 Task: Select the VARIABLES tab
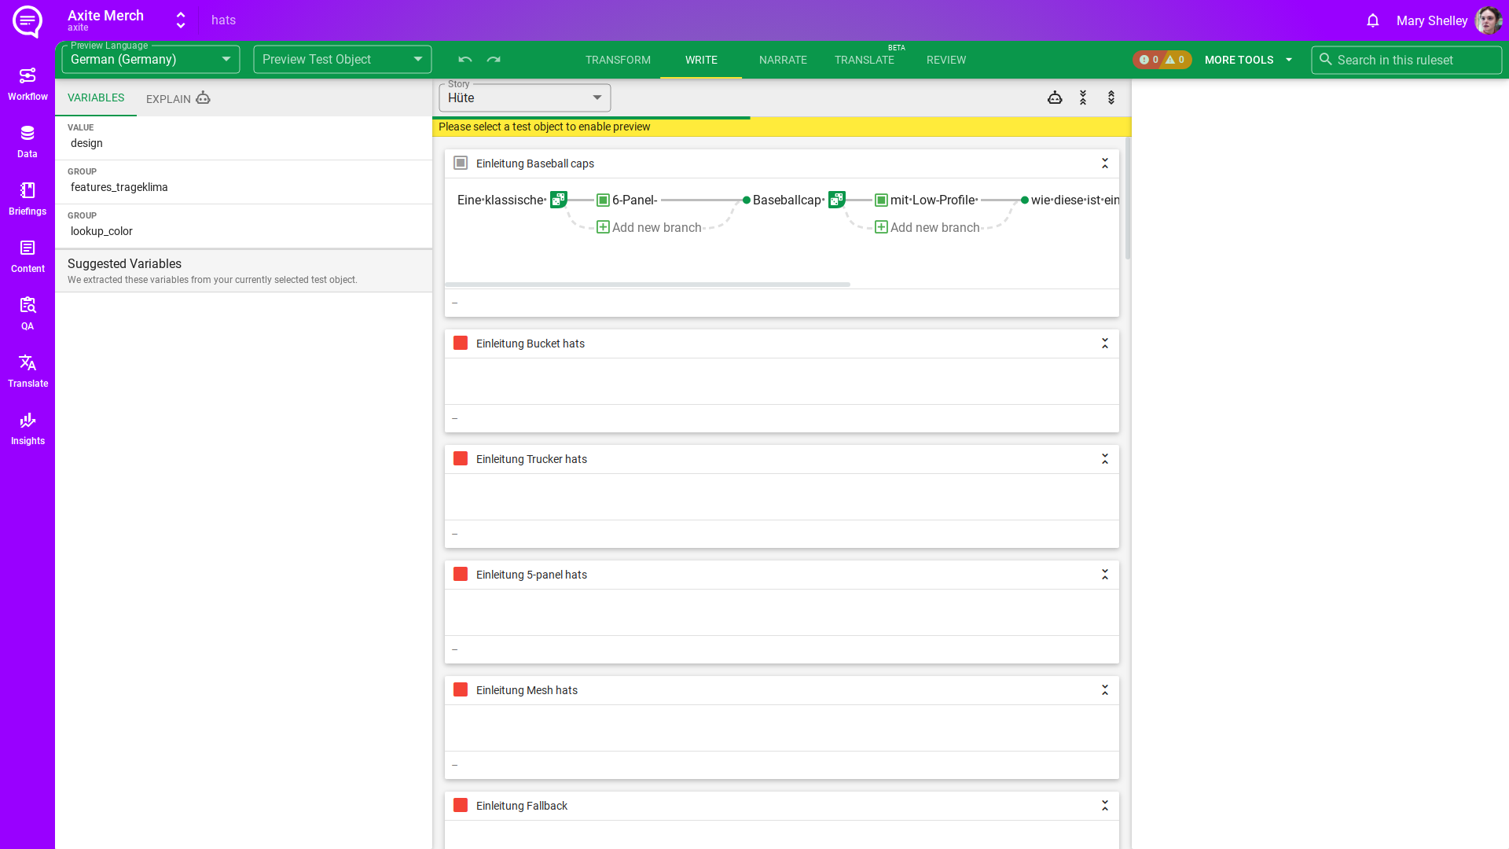[96, 97]
